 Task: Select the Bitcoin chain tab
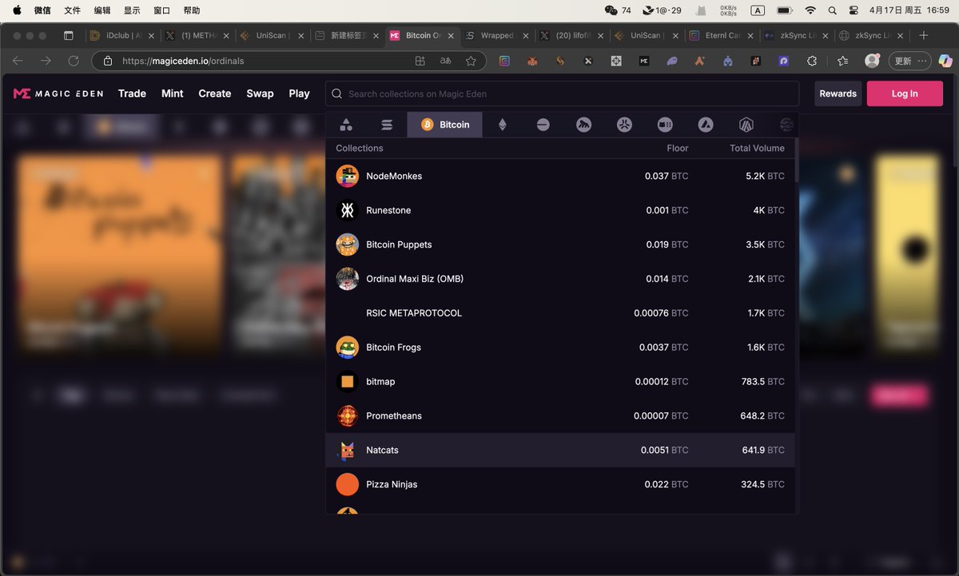(x=444, y=125)
